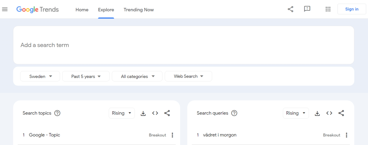Click the Add a search term field
This screenshot has width=368, height=145.
pyautogui.click(x=183, y=45)
